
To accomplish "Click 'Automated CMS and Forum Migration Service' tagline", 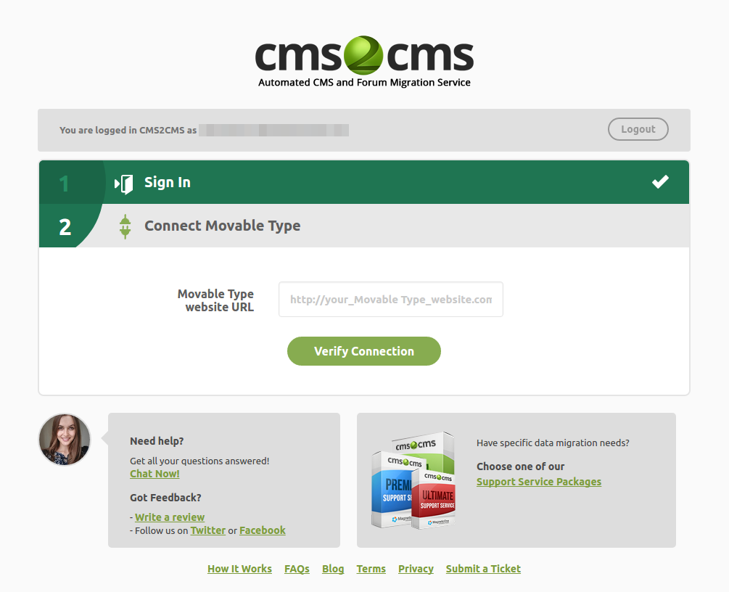I will click(x=364, y=82).
